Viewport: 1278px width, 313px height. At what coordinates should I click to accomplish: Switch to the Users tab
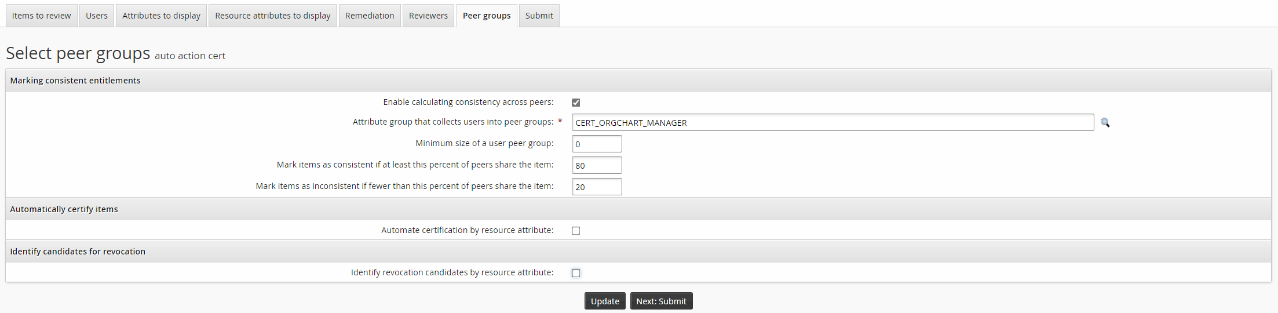point(97,16)
